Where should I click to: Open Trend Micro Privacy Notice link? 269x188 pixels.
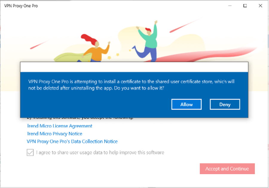[55, 134]
